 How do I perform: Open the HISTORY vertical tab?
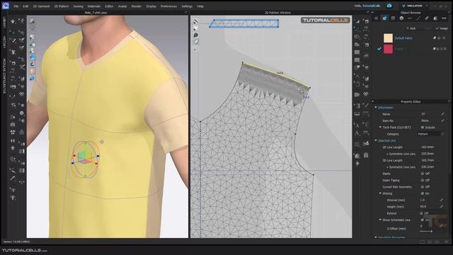(4, 42)
